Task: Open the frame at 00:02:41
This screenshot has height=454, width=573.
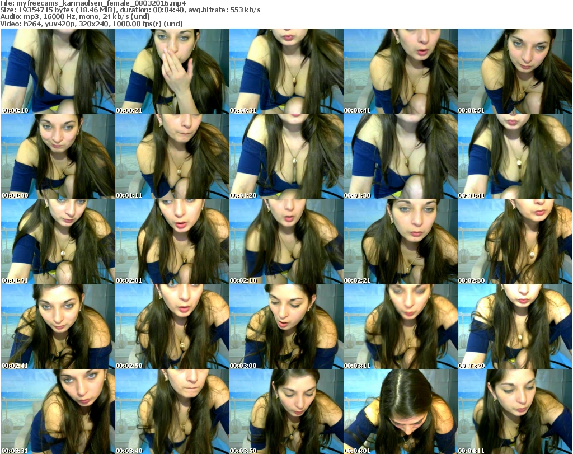Action: coord(58,326)
